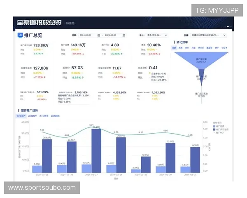The height and width of the screenshot is (198, 247).
Task: Click the 1,322.30% metric value
Action: click(x=158, y=92)
